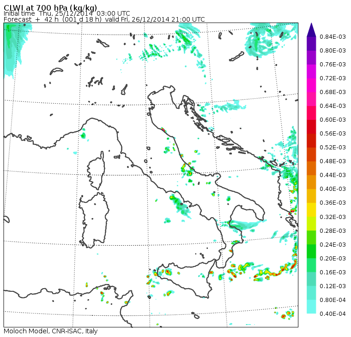
Task: Click the 0.44E-03 legend label
Action: click(x=333, y=175)
